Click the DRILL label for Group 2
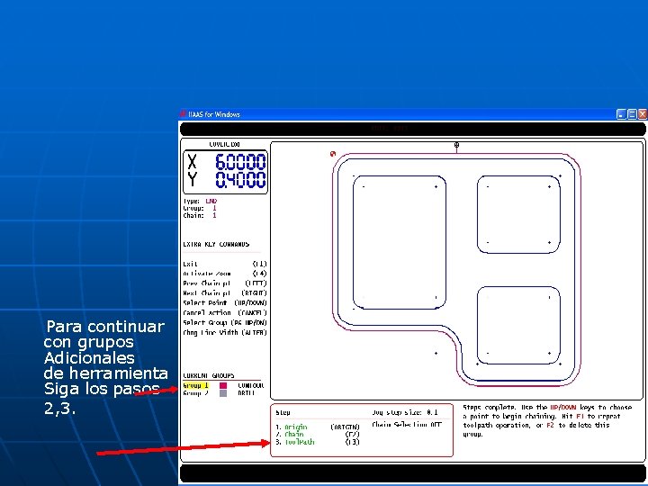 tap(247, 393)
